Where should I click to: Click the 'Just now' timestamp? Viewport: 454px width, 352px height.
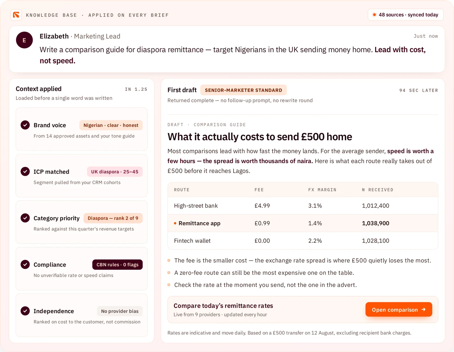coord(426,36)
